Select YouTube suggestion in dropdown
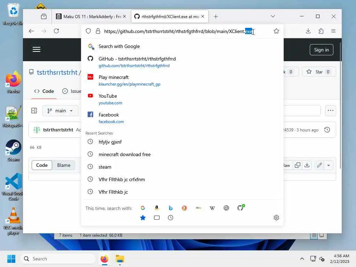 (x=182, y=99)
